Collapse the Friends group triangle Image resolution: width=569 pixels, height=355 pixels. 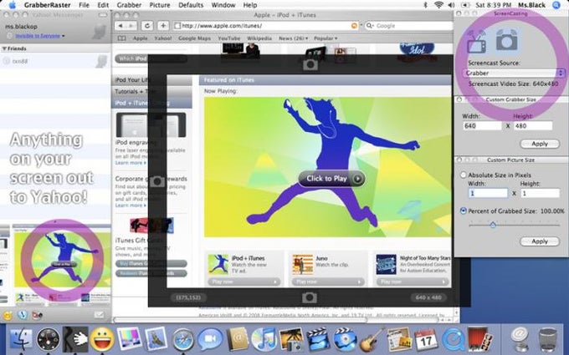click(4, 48)
